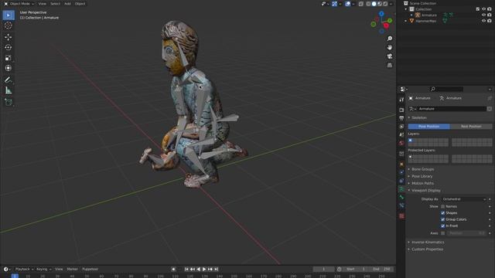This screenshot has width=495, height=278.
Task: Open the World properties tab
Action: coord(401,143)
